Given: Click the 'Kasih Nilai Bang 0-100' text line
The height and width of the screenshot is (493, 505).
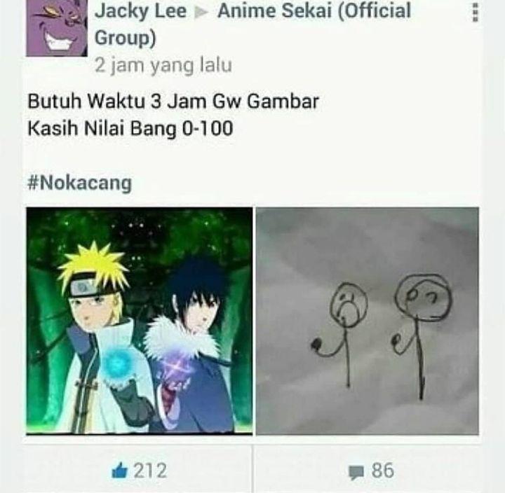Looking at the screenshot, I should (x=130, y=129).
